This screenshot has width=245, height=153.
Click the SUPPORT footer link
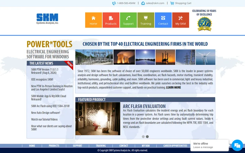coord(77,146)
